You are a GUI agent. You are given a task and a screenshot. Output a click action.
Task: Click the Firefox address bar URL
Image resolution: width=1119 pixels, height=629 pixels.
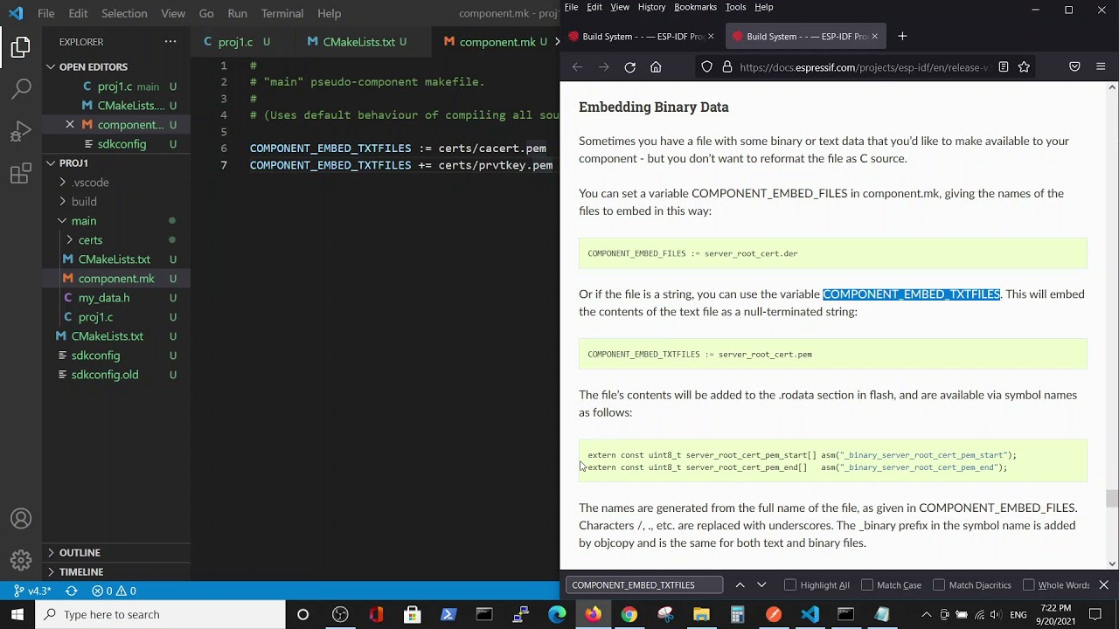[864, 67]
